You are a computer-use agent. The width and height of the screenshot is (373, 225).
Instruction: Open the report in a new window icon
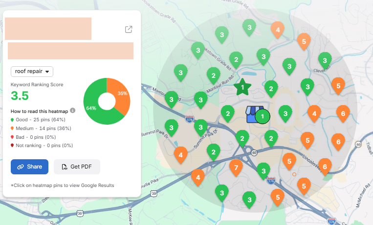pos(129,29)
